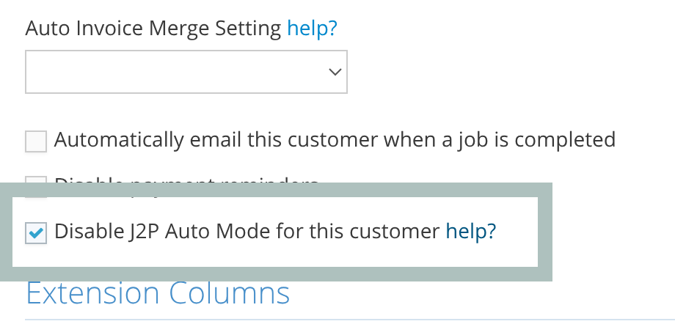Click the gray-green highlight border around J2P option
Screen dimensions: 675x335
click(545, 232)
